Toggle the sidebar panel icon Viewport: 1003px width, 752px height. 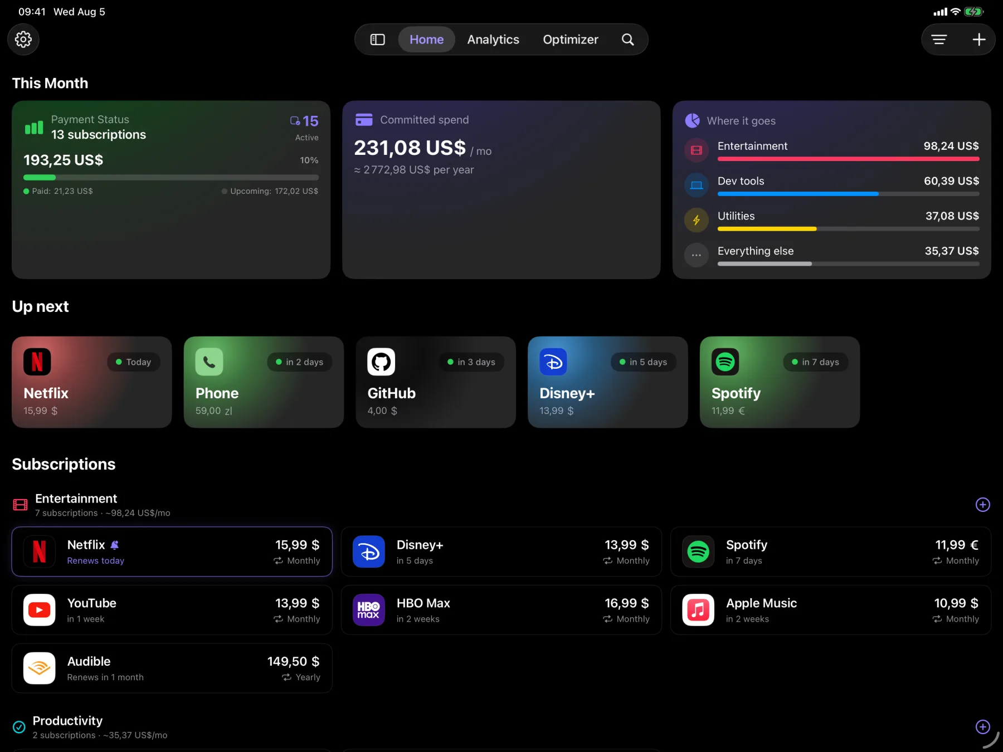[378, 40]
